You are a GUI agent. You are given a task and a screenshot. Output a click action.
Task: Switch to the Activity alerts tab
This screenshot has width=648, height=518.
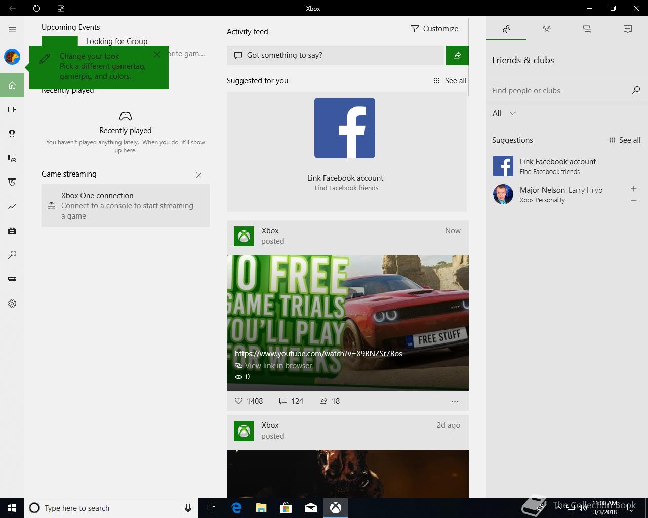click(x=628, y=29)
